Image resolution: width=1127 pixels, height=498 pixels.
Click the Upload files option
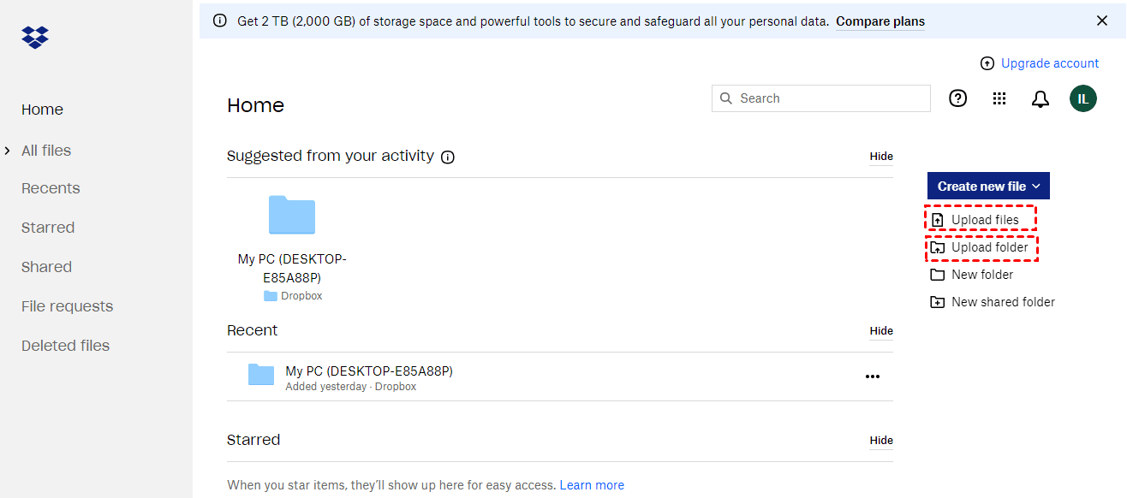click(984, 220)
